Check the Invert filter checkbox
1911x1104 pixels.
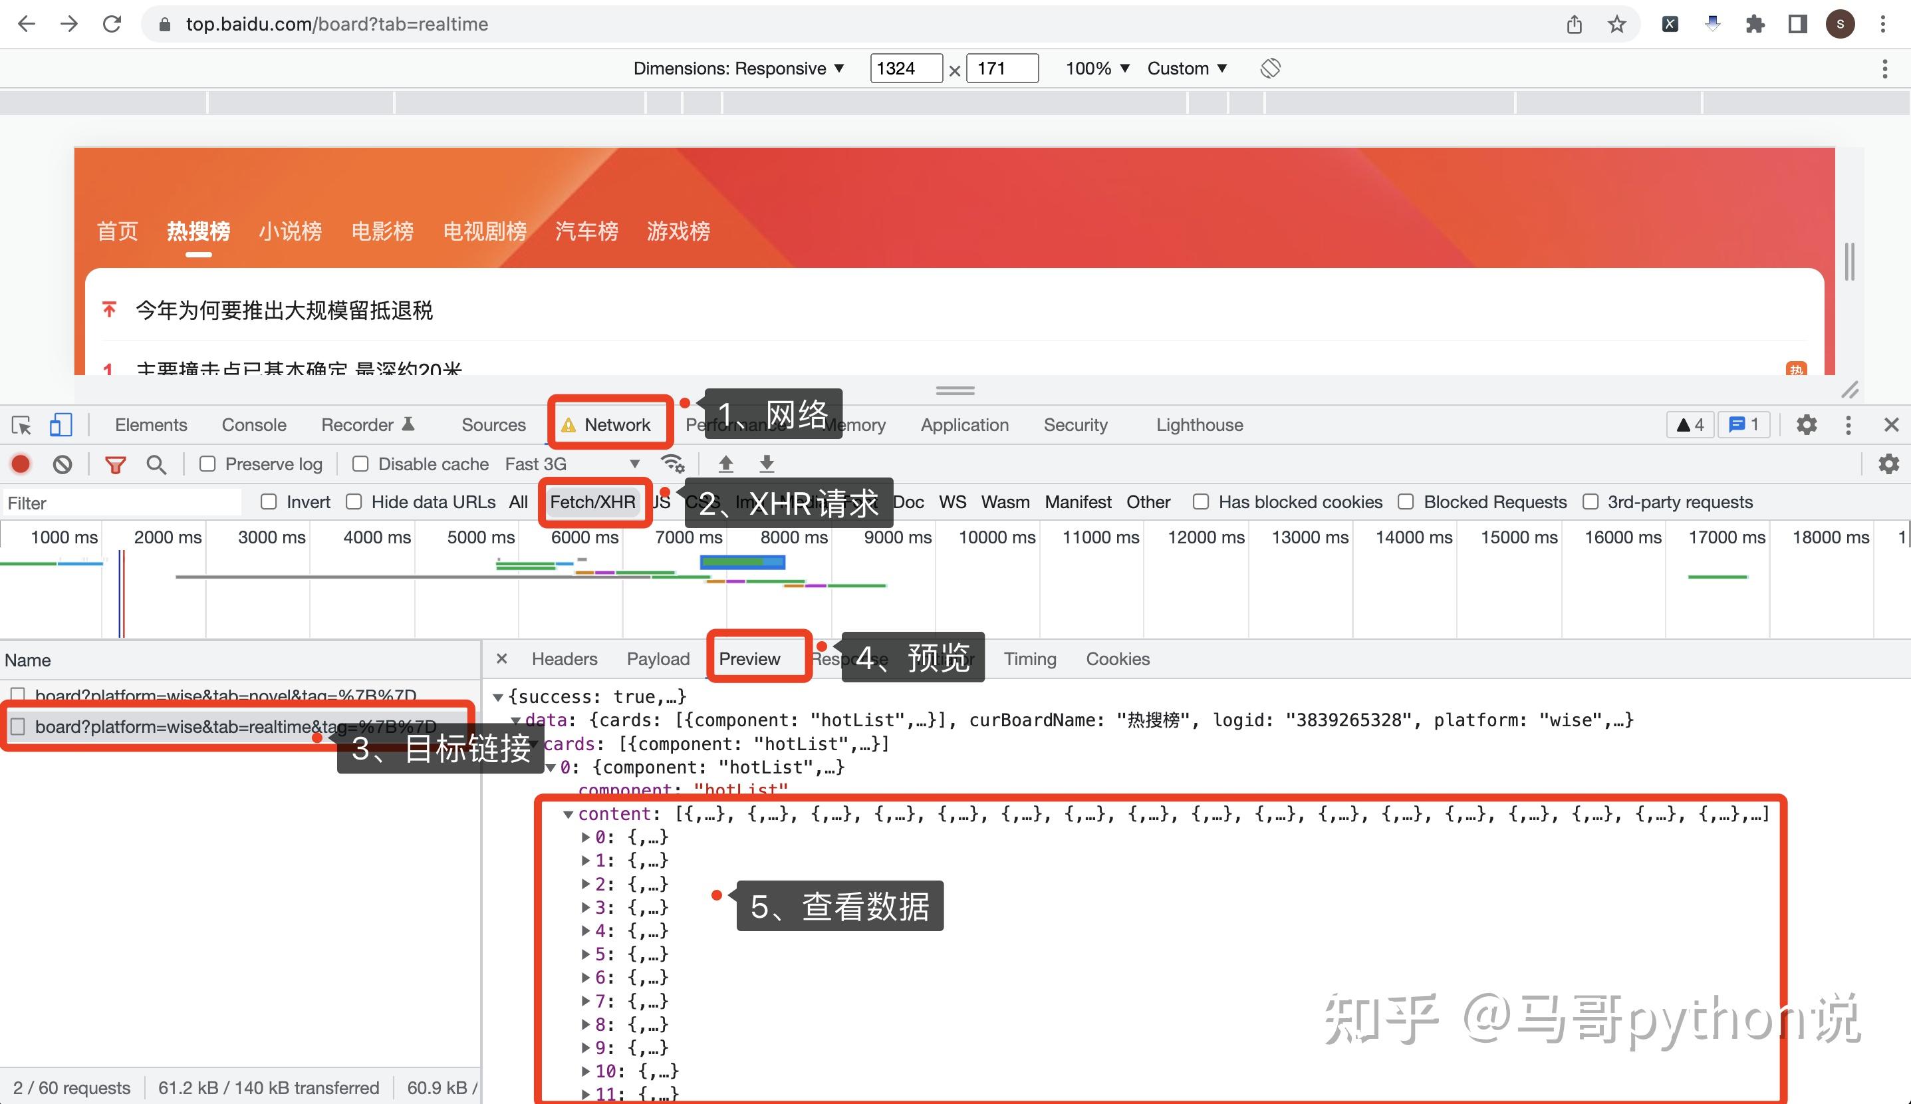click(x=269, y=502)
